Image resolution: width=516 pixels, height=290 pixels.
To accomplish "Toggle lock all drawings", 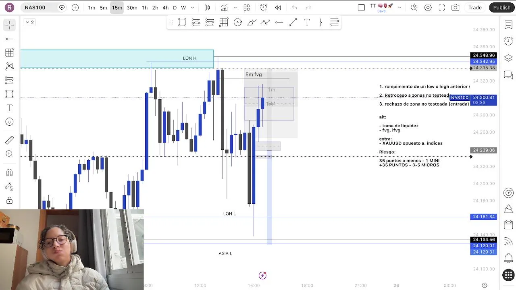I will click(10, 201).
